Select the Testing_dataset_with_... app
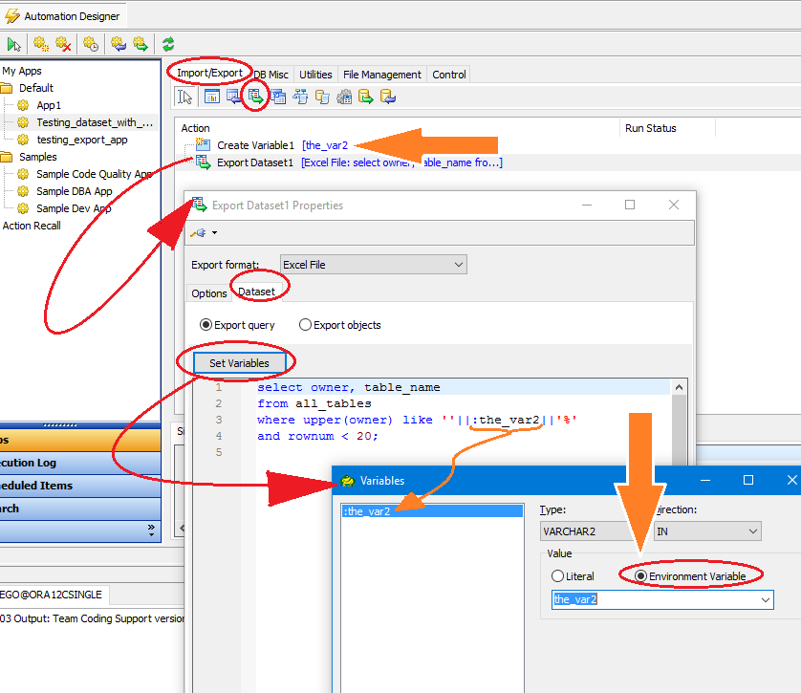801x693 pixels. coord(95,122)
